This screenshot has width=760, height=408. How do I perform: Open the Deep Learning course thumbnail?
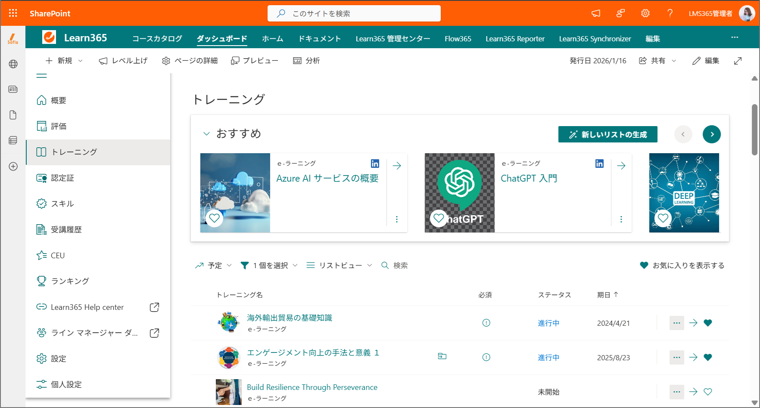pos(684,193)
